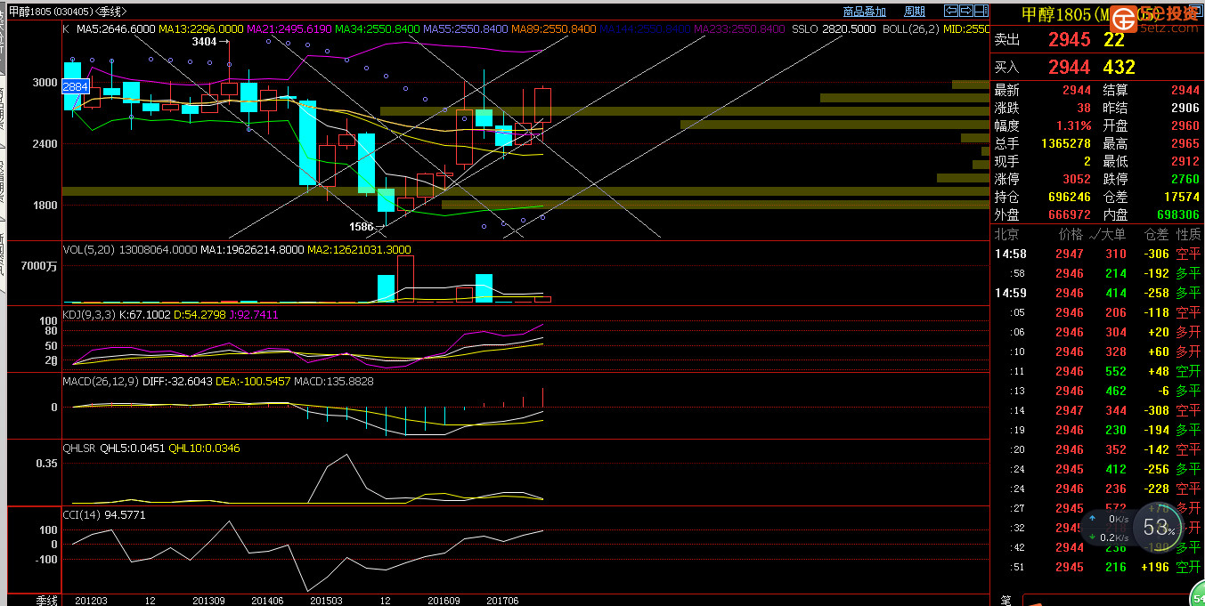1205x606 pixels.
Task: Click the 涨跌 change value 38
Action: 1084,108
